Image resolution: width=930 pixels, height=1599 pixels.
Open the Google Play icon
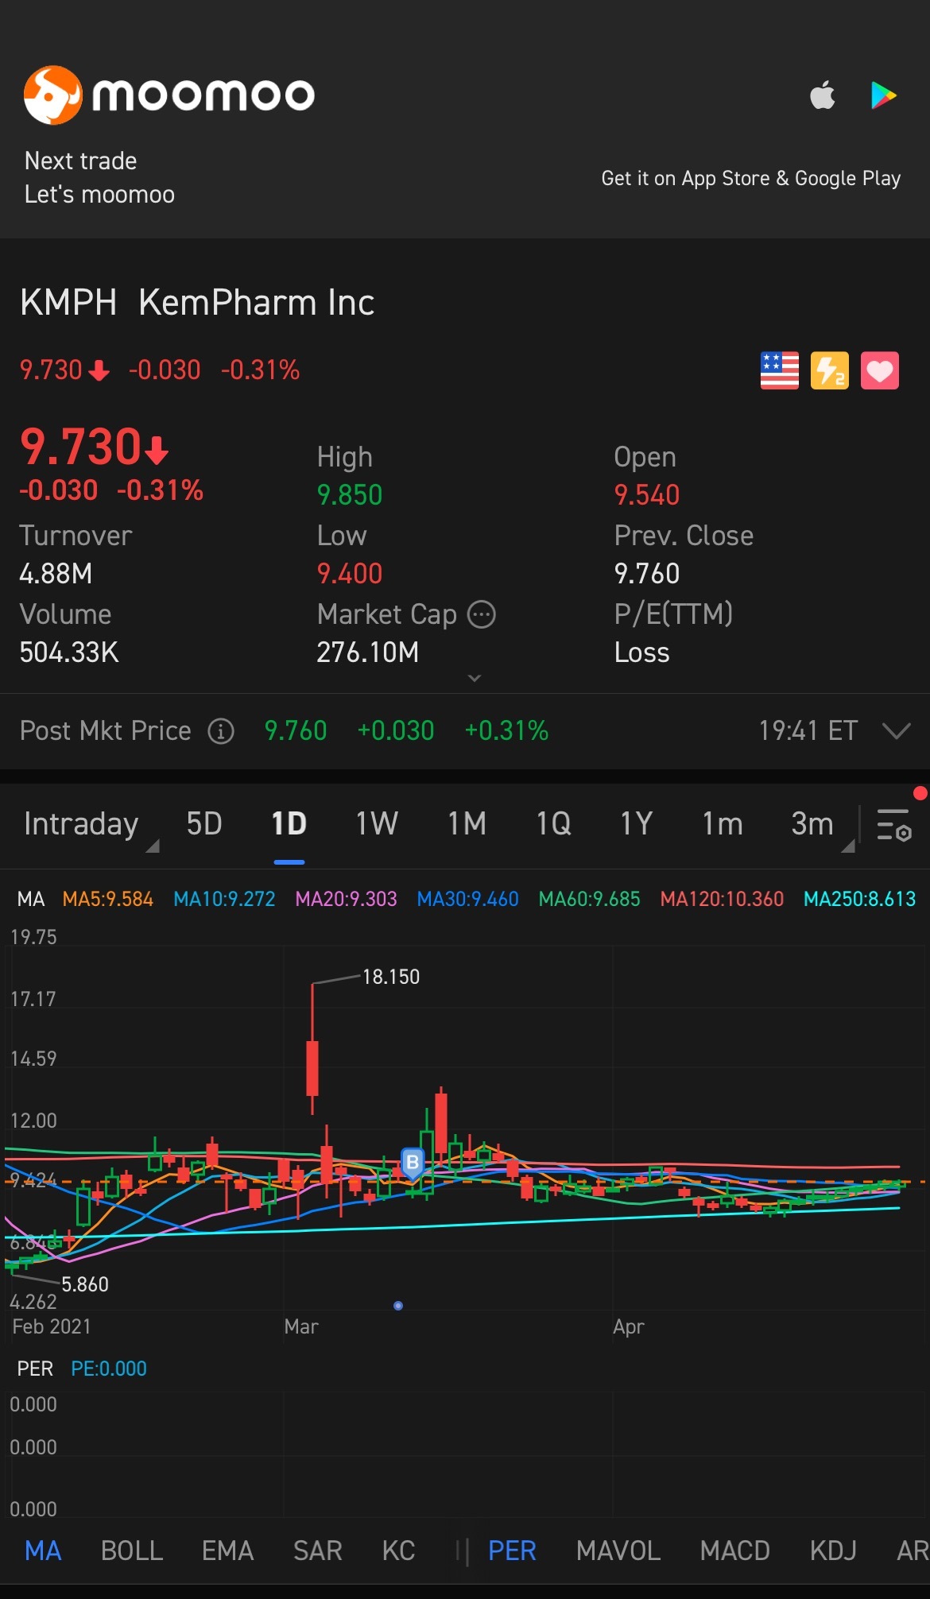[883, 95]
